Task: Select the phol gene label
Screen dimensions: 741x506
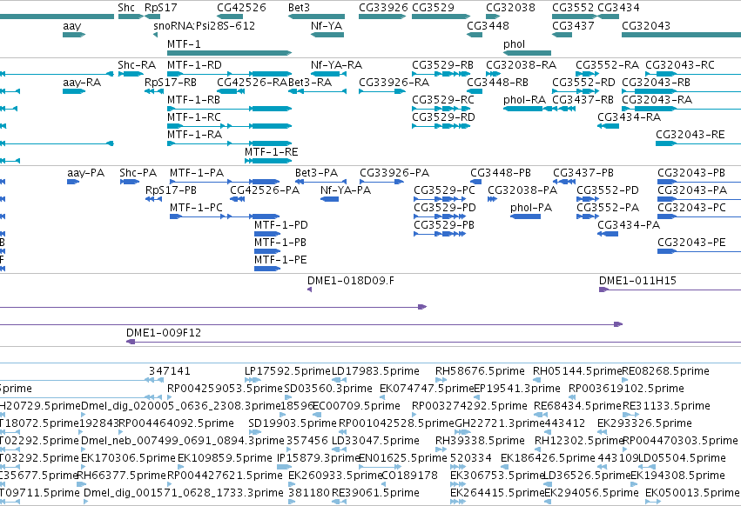Action: click(514, 44)
